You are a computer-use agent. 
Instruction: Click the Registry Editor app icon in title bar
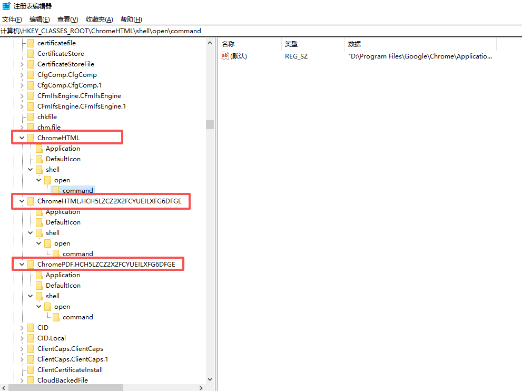coord(6,6)
